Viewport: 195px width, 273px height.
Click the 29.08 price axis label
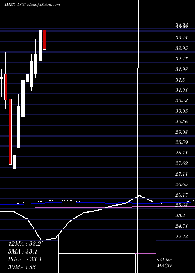point(182,132)
